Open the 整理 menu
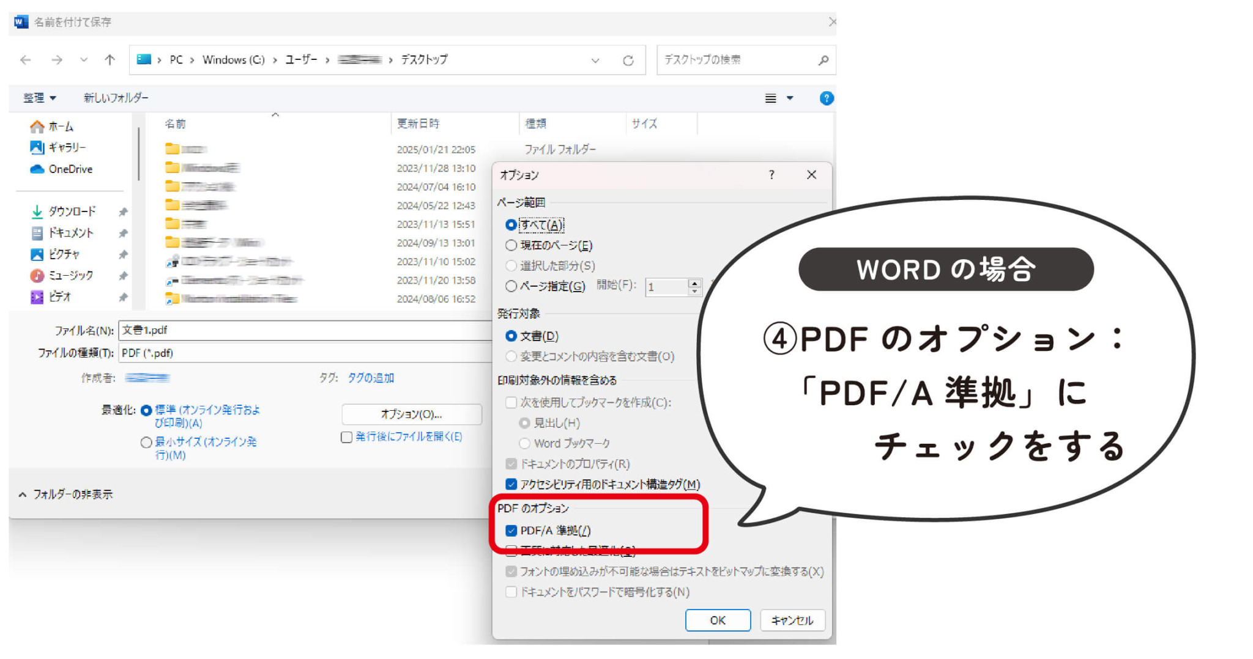Screen dimensions: 1253x659 coord(39,98)
